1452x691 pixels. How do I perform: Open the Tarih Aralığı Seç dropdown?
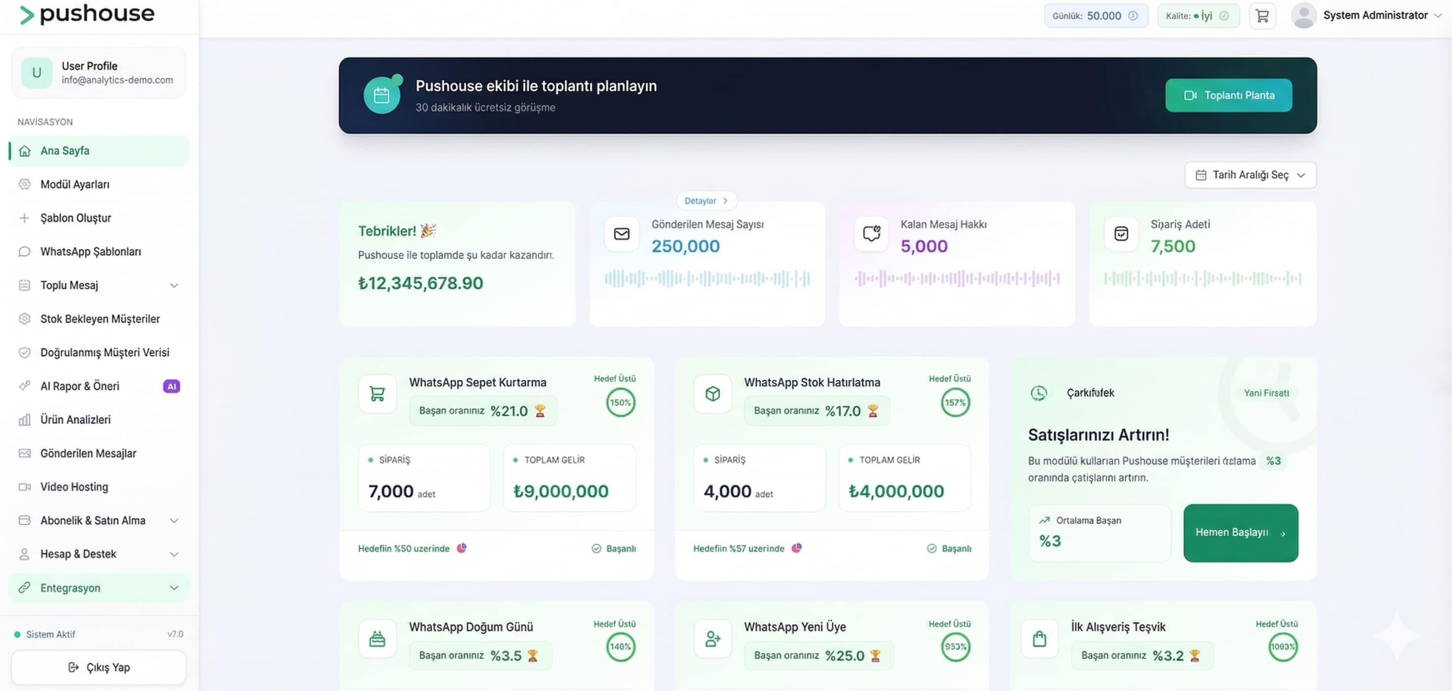[x=1250, y=175]
